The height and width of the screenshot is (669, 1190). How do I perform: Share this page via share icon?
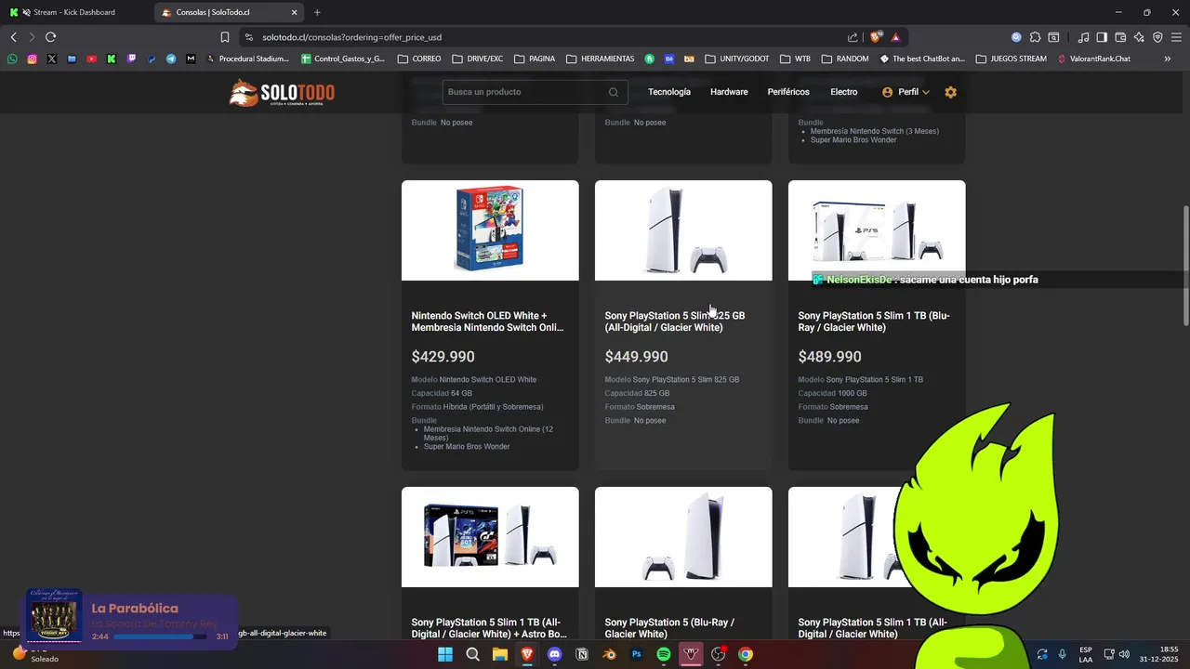point(853,37)
